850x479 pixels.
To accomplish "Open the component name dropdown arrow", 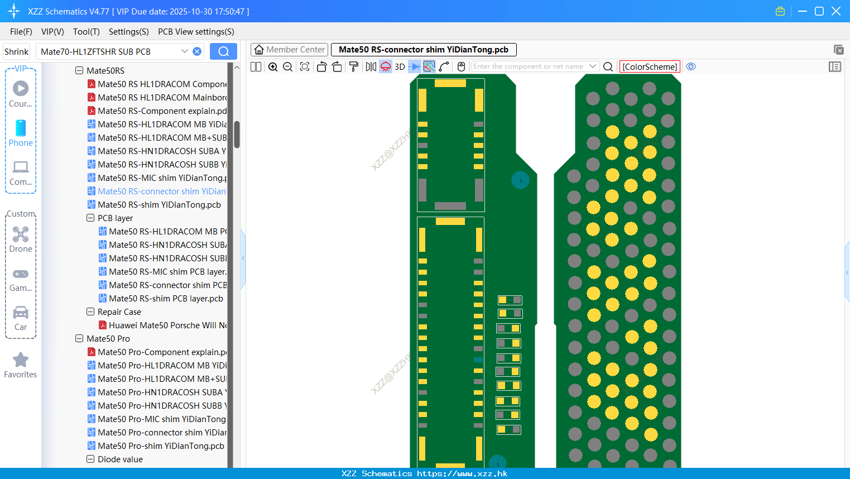I will click(593, 66).
